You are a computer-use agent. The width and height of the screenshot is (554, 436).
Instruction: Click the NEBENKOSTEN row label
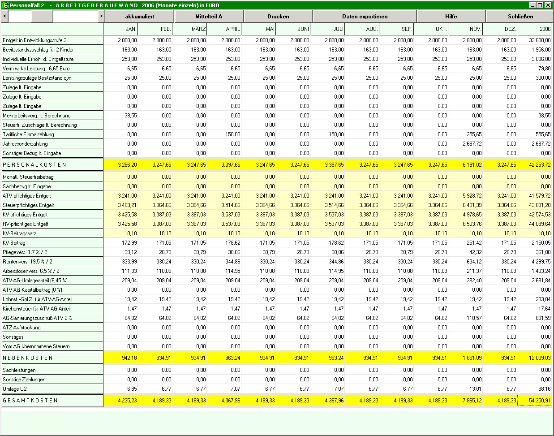[x=52, y=358]
